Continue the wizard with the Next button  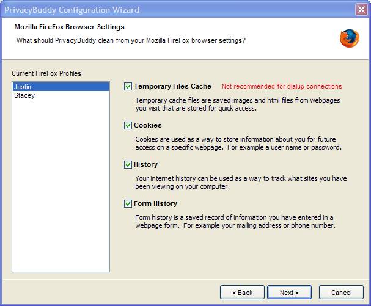[289, 293]
